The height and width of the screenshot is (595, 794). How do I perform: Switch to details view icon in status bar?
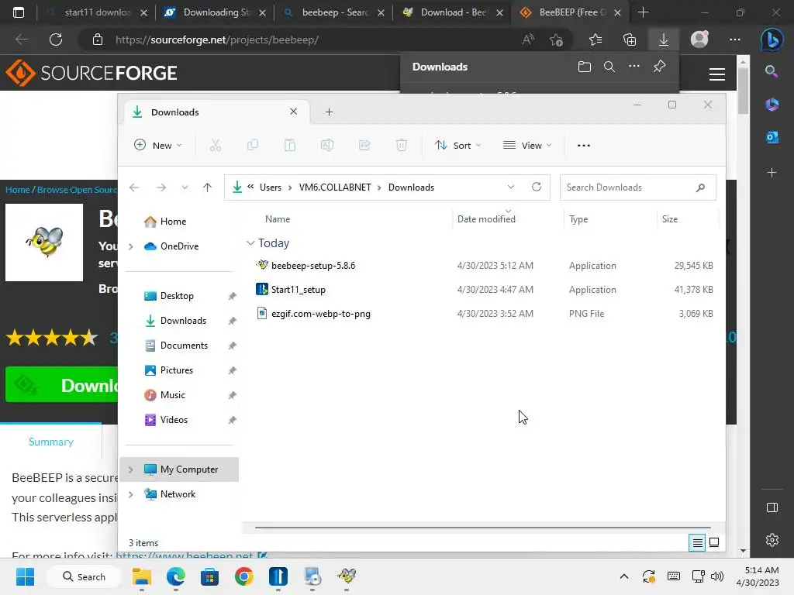click(697, 543)
